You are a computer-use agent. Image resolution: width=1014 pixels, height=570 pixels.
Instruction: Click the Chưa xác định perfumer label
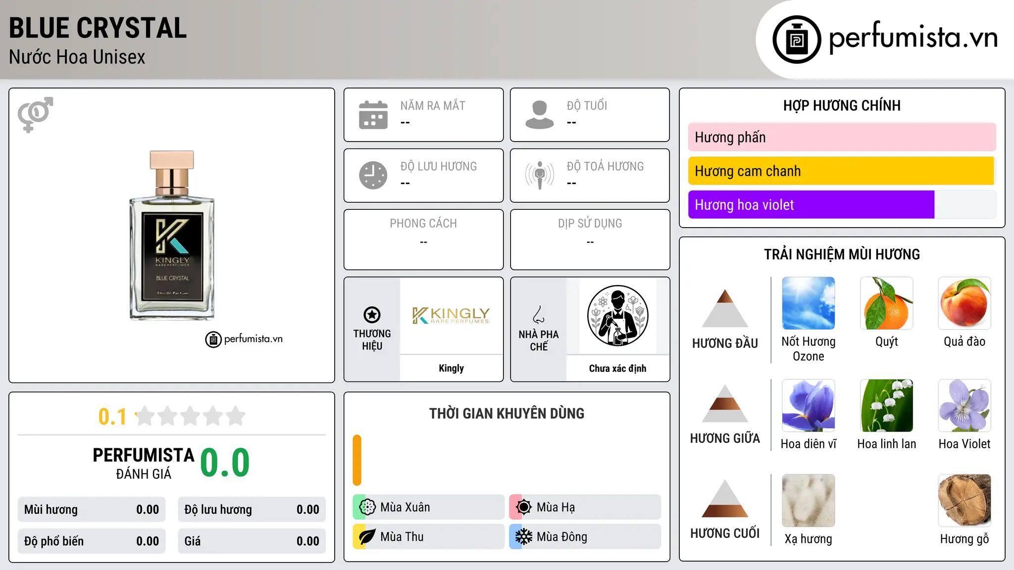coord(617,368)
